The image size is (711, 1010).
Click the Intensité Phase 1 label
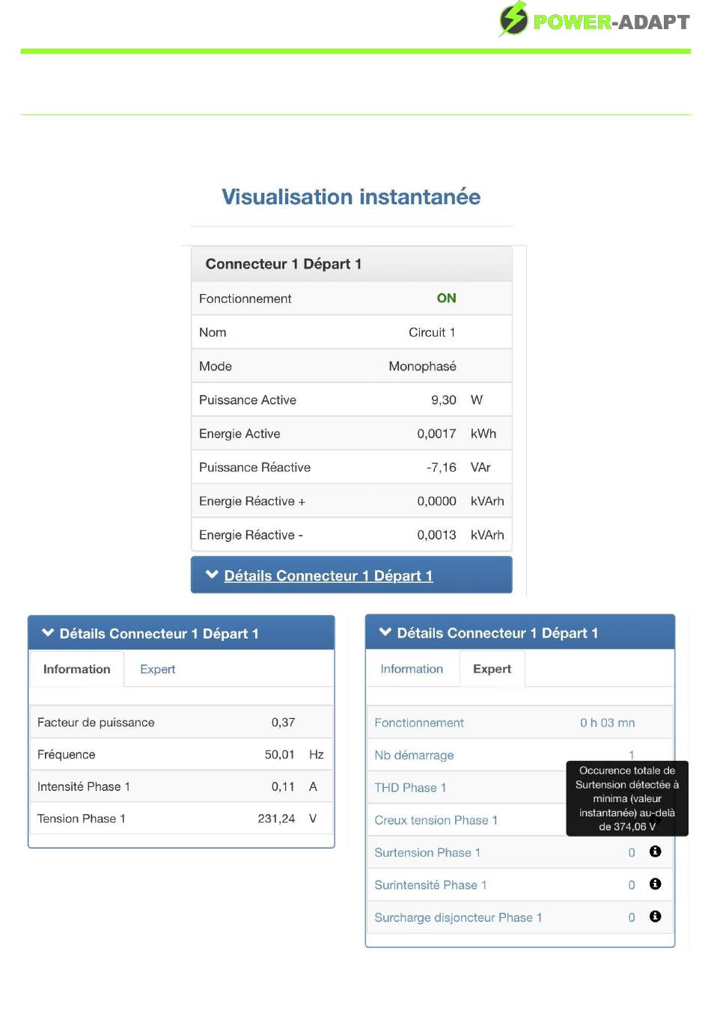point(84,786)
